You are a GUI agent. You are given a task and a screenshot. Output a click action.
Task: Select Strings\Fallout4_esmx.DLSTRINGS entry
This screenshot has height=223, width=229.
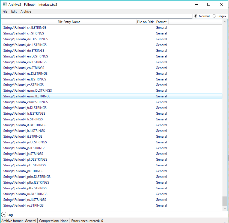coord(112,91)
